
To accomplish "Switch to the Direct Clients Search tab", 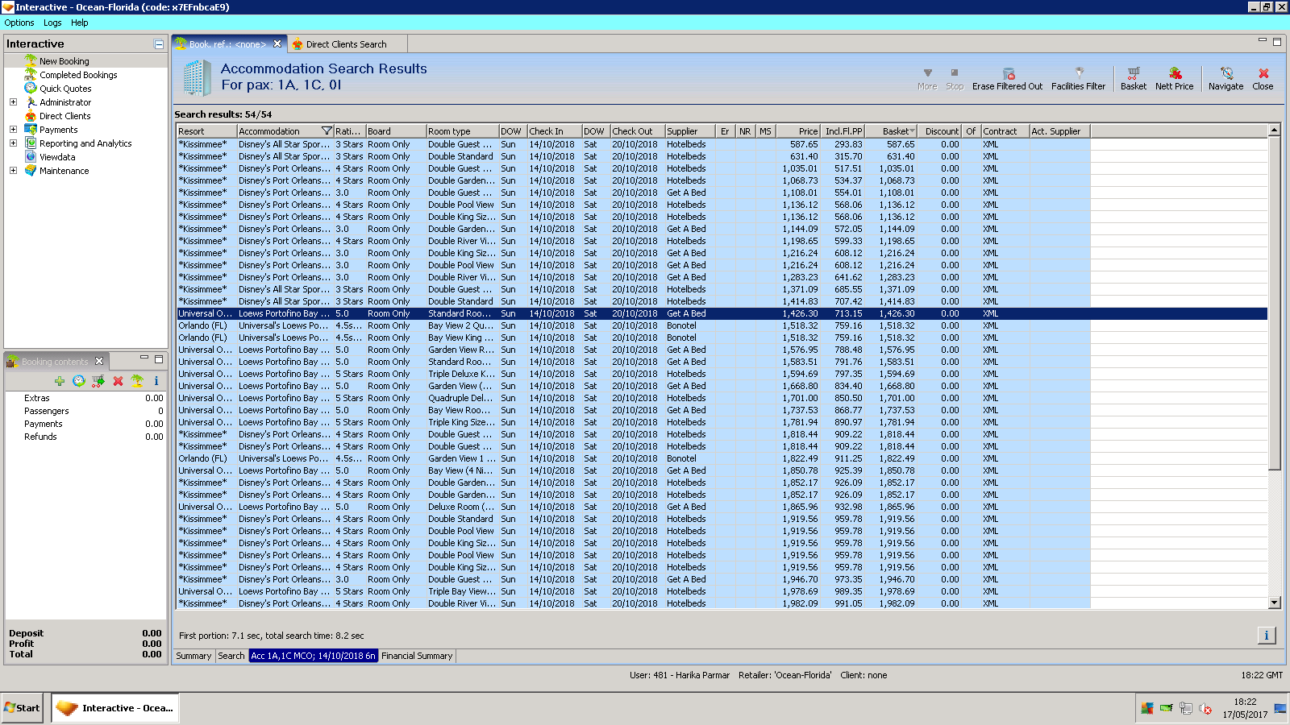I will click(346, 44).
